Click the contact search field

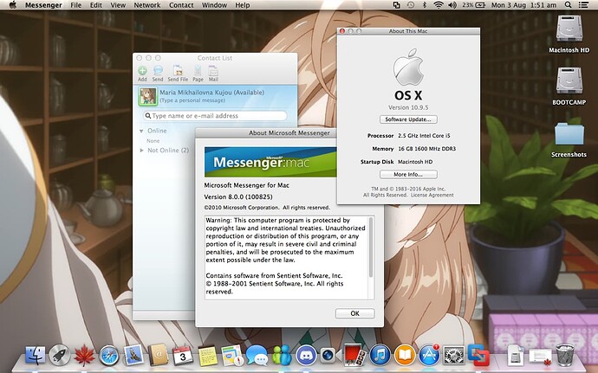(x=215, y=115)
